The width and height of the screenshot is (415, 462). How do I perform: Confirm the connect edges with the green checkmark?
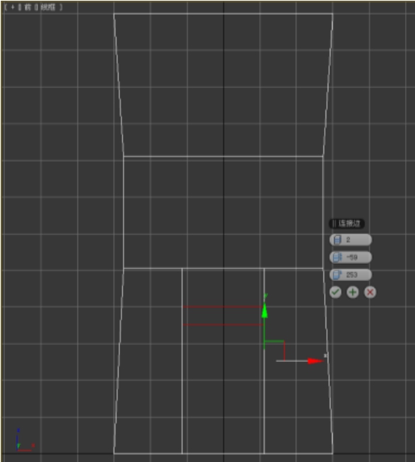[x=335, y=292]
